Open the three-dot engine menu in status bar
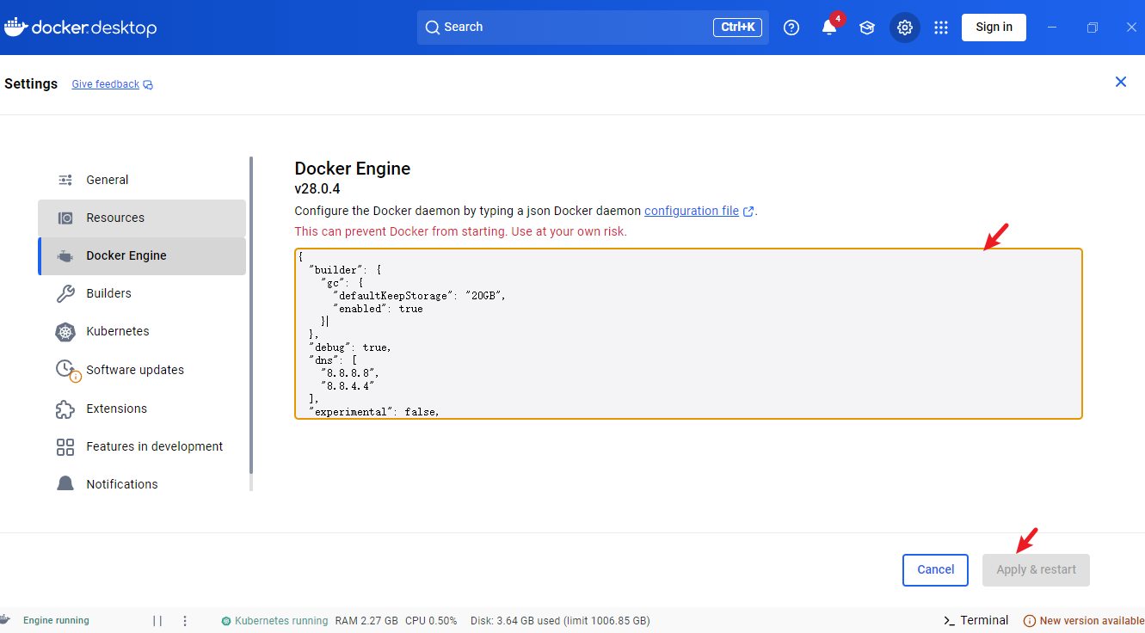 [185, 620]
